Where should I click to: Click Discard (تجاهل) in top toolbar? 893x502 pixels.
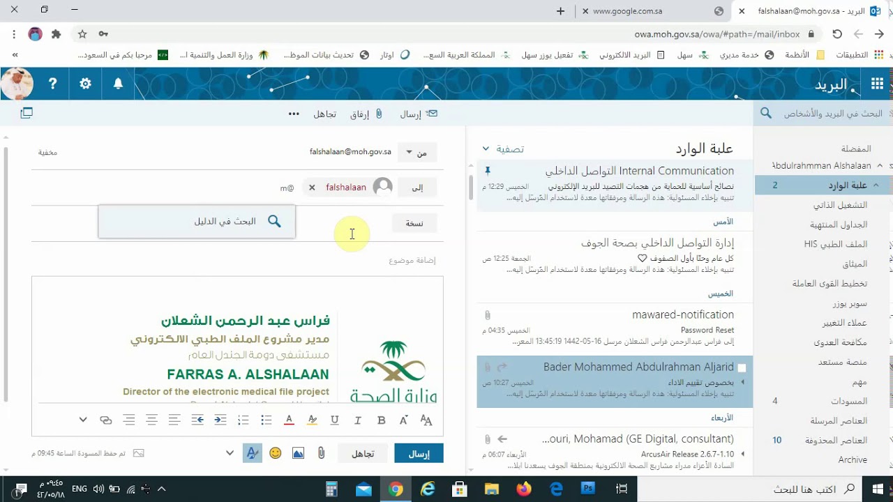pyautogui.click(x=324, y=114)
